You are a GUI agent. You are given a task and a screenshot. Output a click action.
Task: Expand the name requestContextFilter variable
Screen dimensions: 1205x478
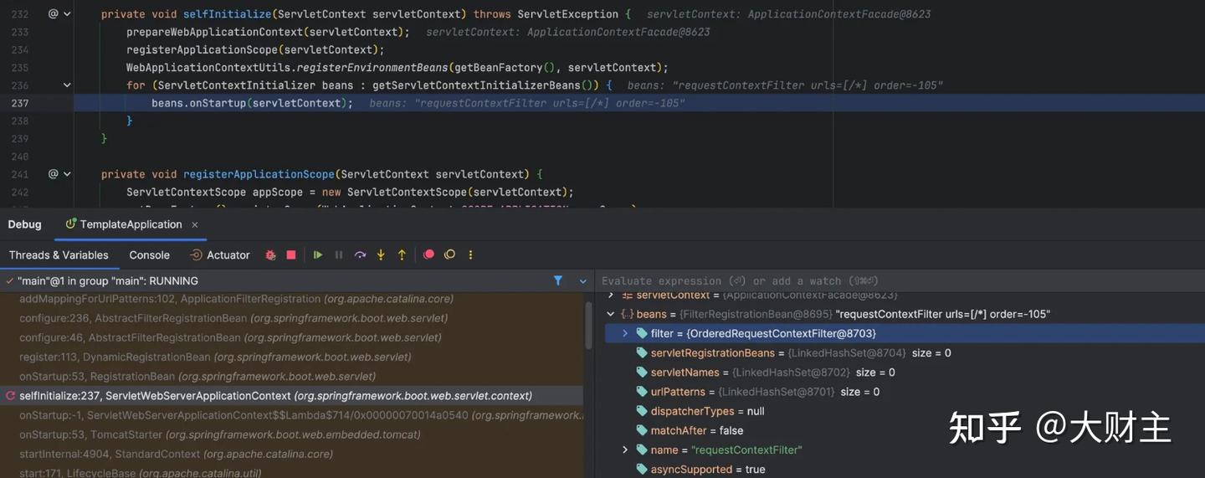pyautogui.click(x=624, y=450)
